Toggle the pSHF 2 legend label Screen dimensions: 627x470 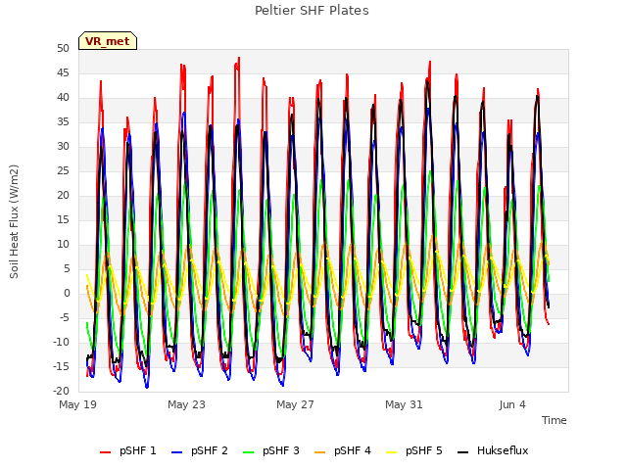click(210, 450)
